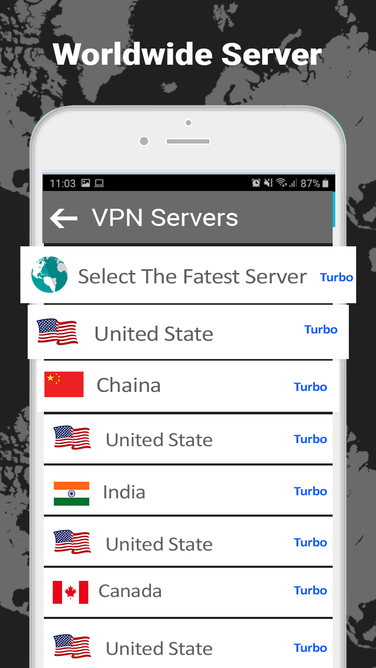Screen dimensions: 376x668
Task: Tap the China flag icon
Action: click(x=64, y=384)
